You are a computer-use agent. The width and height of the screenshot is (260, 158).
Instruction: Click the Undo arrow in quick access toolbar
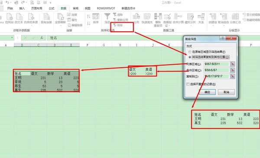(7, 3)
